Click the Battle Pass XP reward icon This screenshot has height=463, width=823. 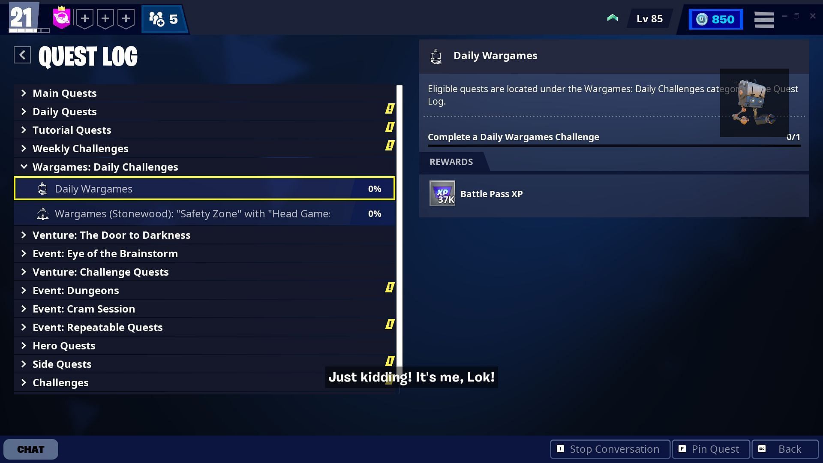click(442, 193)
